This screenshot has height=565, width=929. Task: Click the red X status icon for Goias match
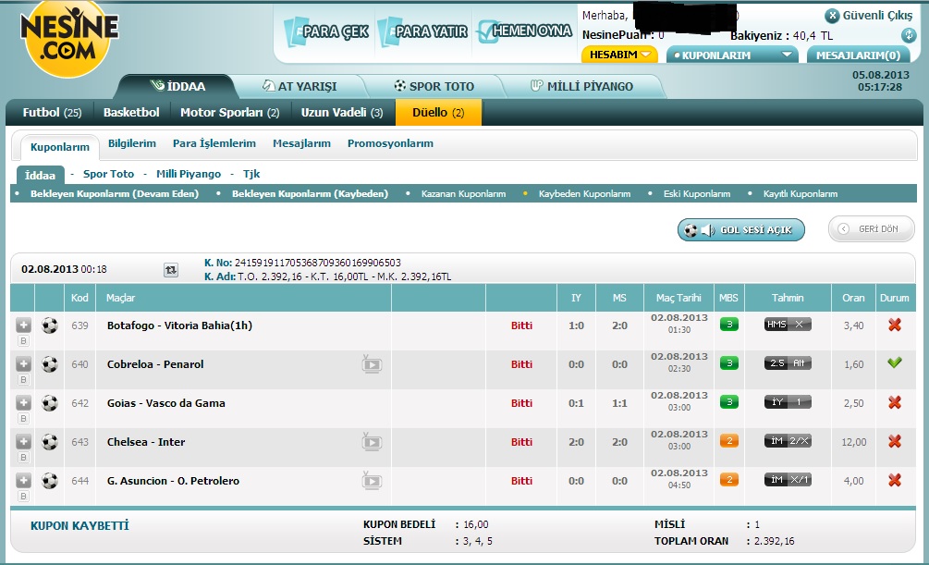pyautogui.click(x=895, y=402)
